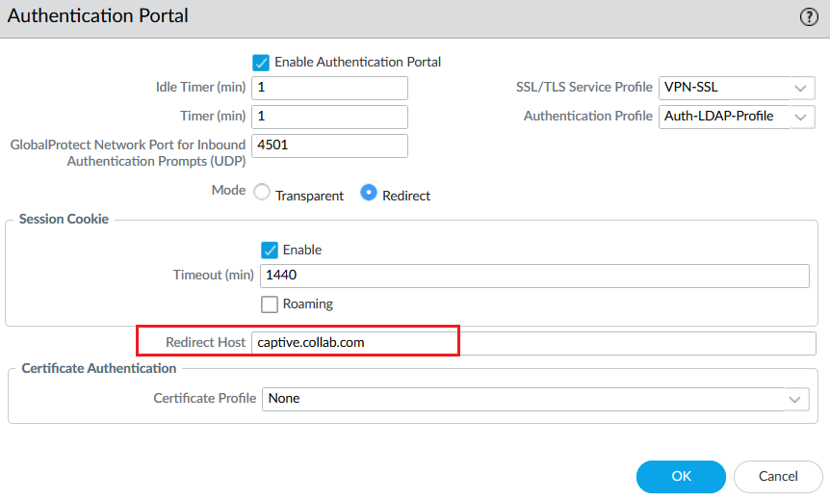Select Redirect mode radio button
830x502 pixels.
[x=368, y=194]
